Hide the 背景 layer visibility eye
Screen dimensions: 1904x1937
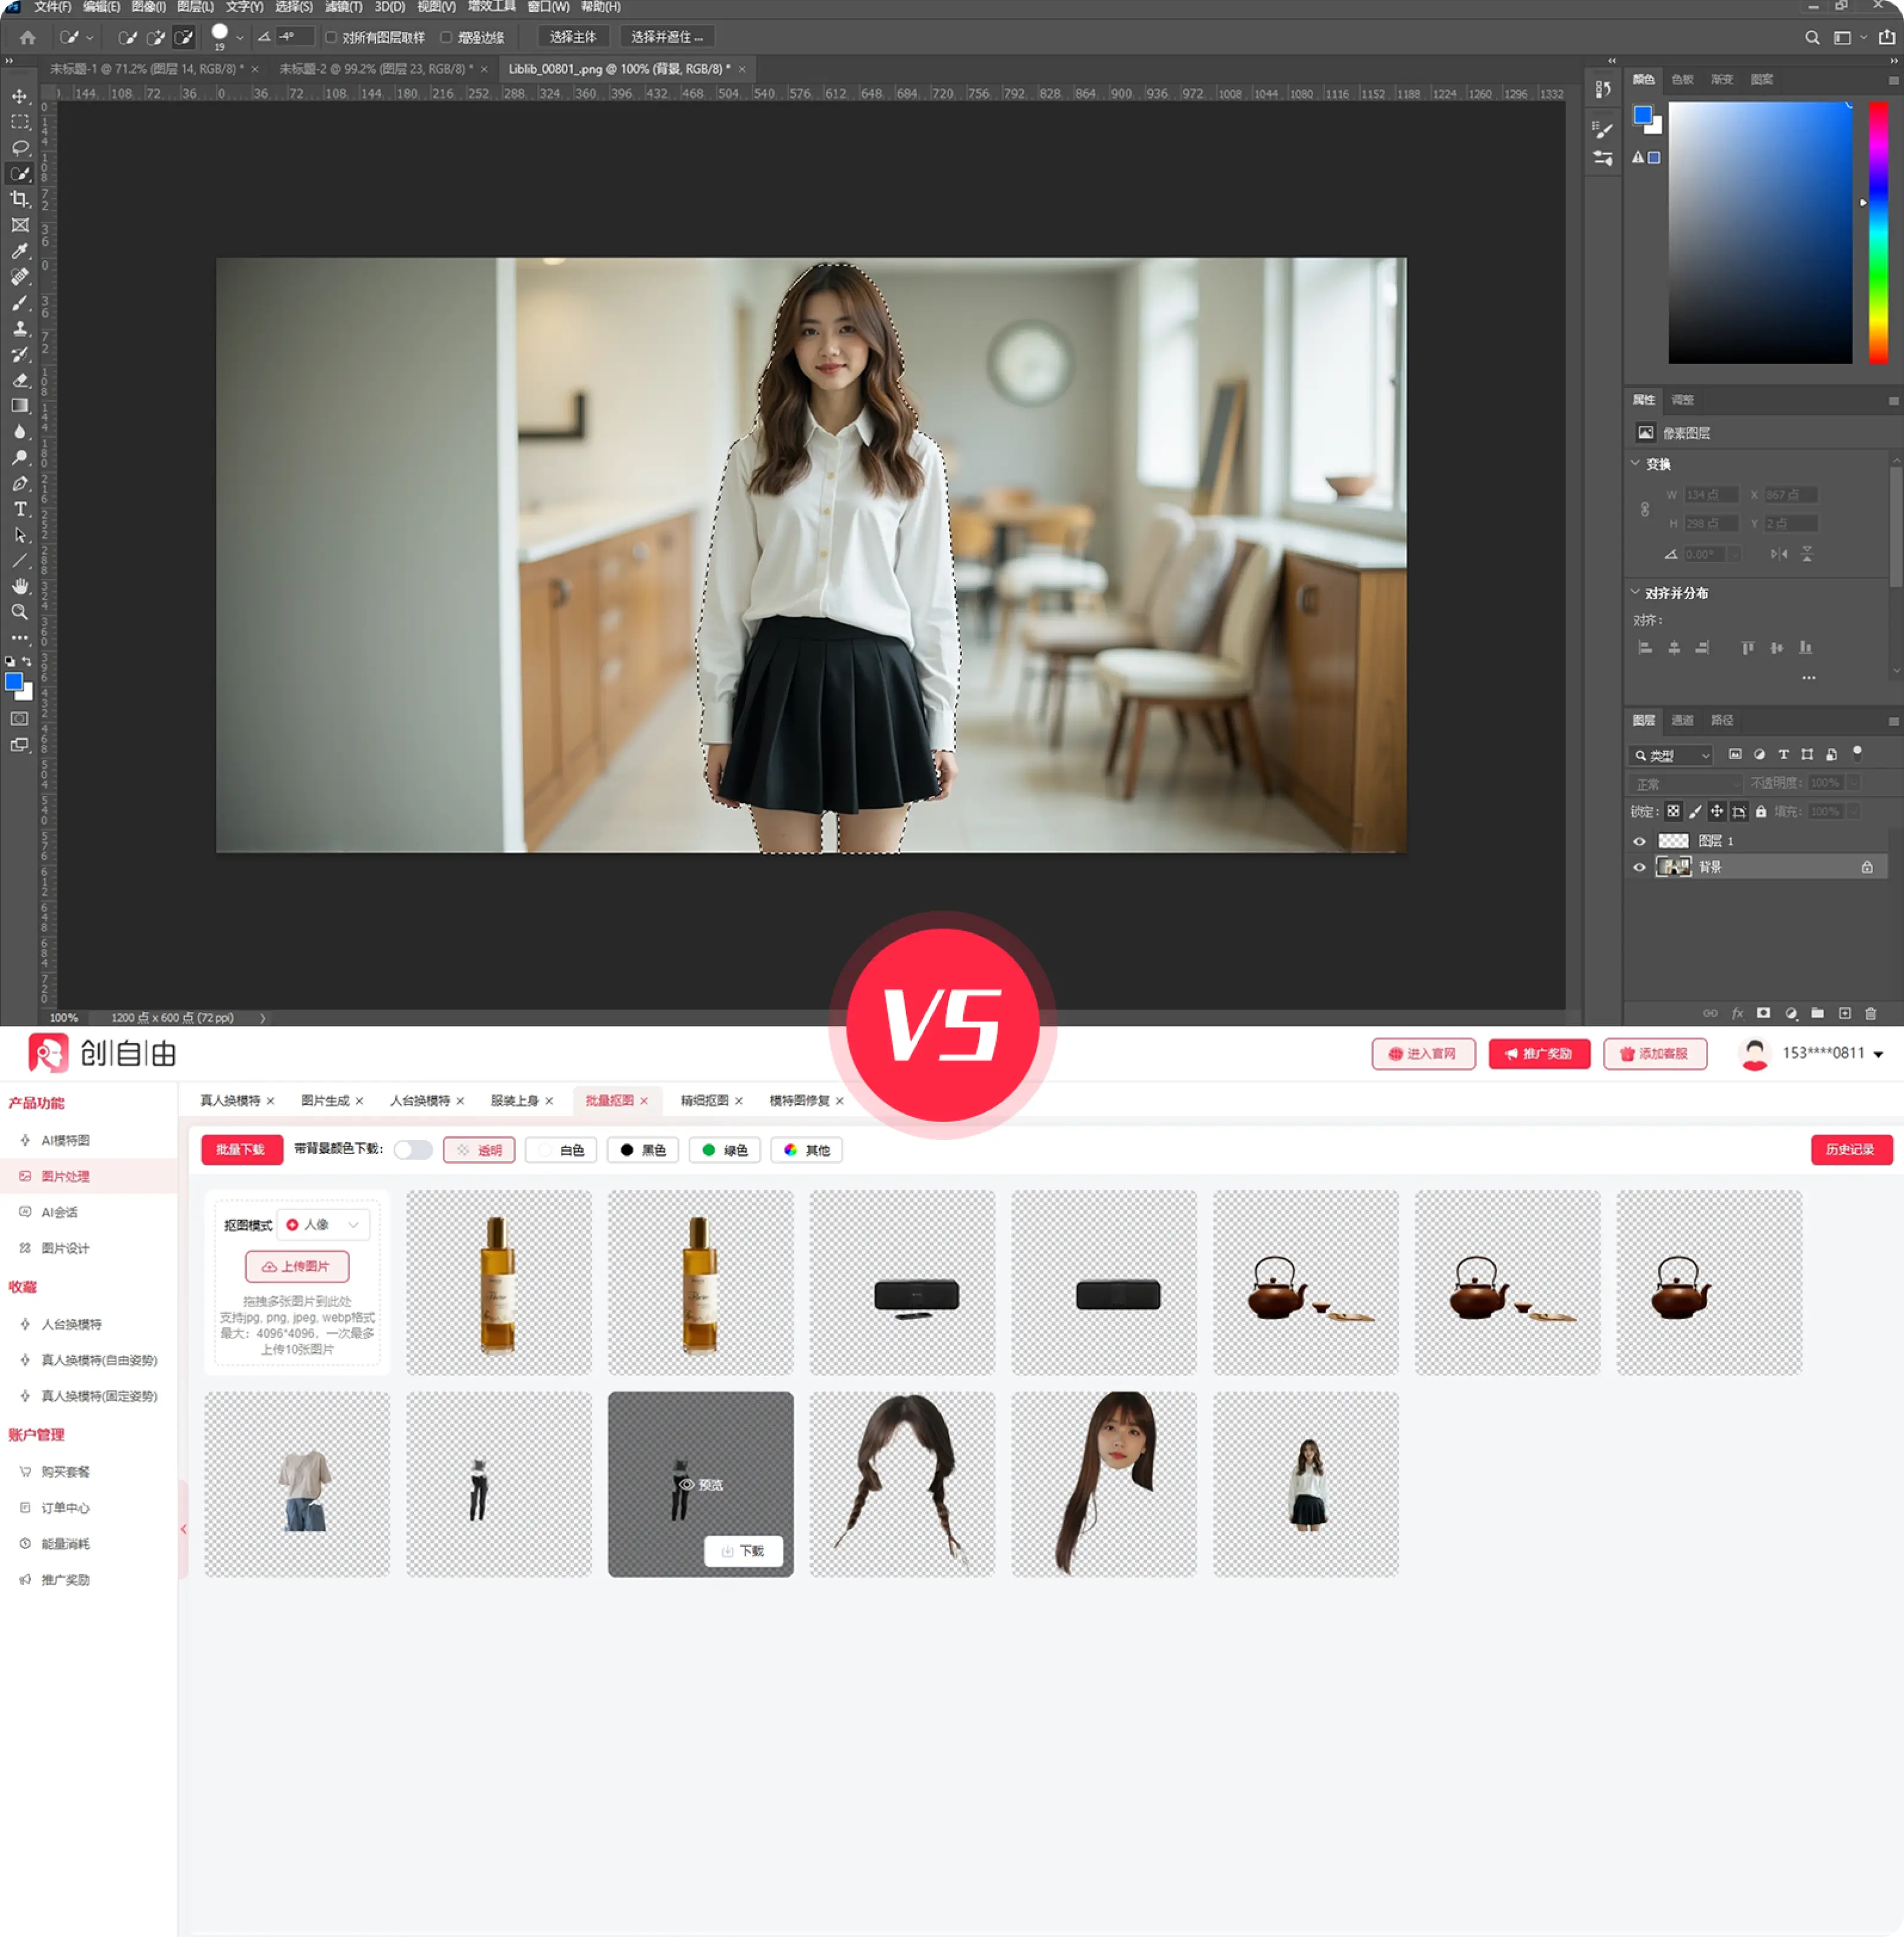click(x=1639, y=867)
